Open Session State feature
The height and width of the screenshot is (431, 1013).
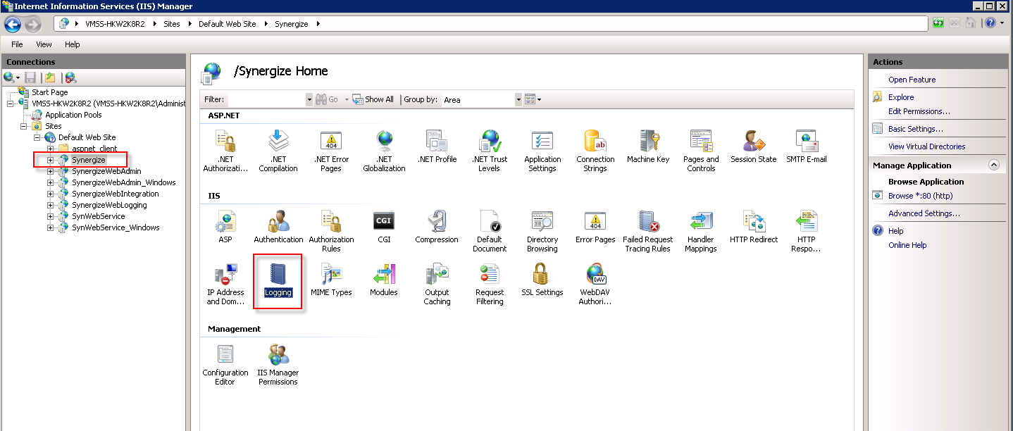(754, 146)
